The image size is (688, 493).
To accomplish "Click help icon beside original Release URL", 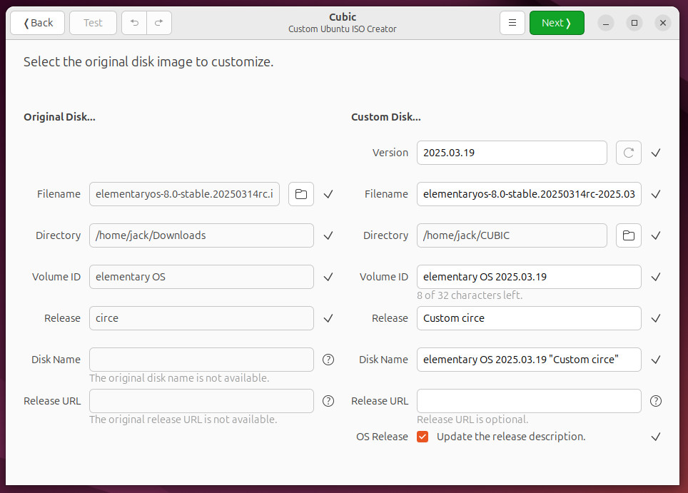I will click(x=328, y=401).
